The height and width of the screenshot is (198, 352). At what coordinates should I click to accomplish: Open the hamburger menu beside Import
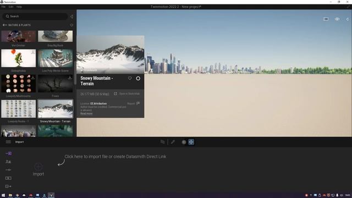click(x=8, y=142)
